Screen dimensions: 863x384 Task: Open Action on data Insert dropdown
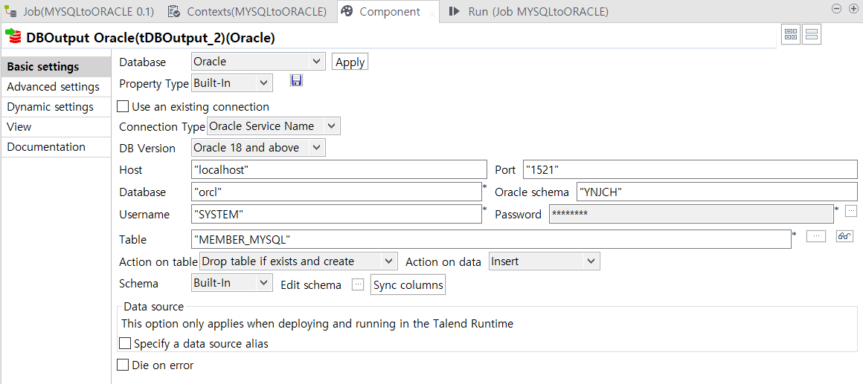coord(545,261)
